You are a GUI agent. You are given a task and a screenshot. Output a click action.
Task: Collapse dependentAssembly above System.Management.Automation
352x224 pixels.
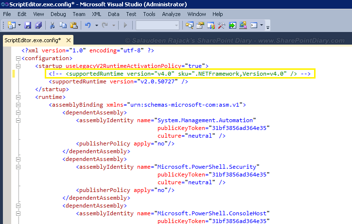(x=18, y=112)
